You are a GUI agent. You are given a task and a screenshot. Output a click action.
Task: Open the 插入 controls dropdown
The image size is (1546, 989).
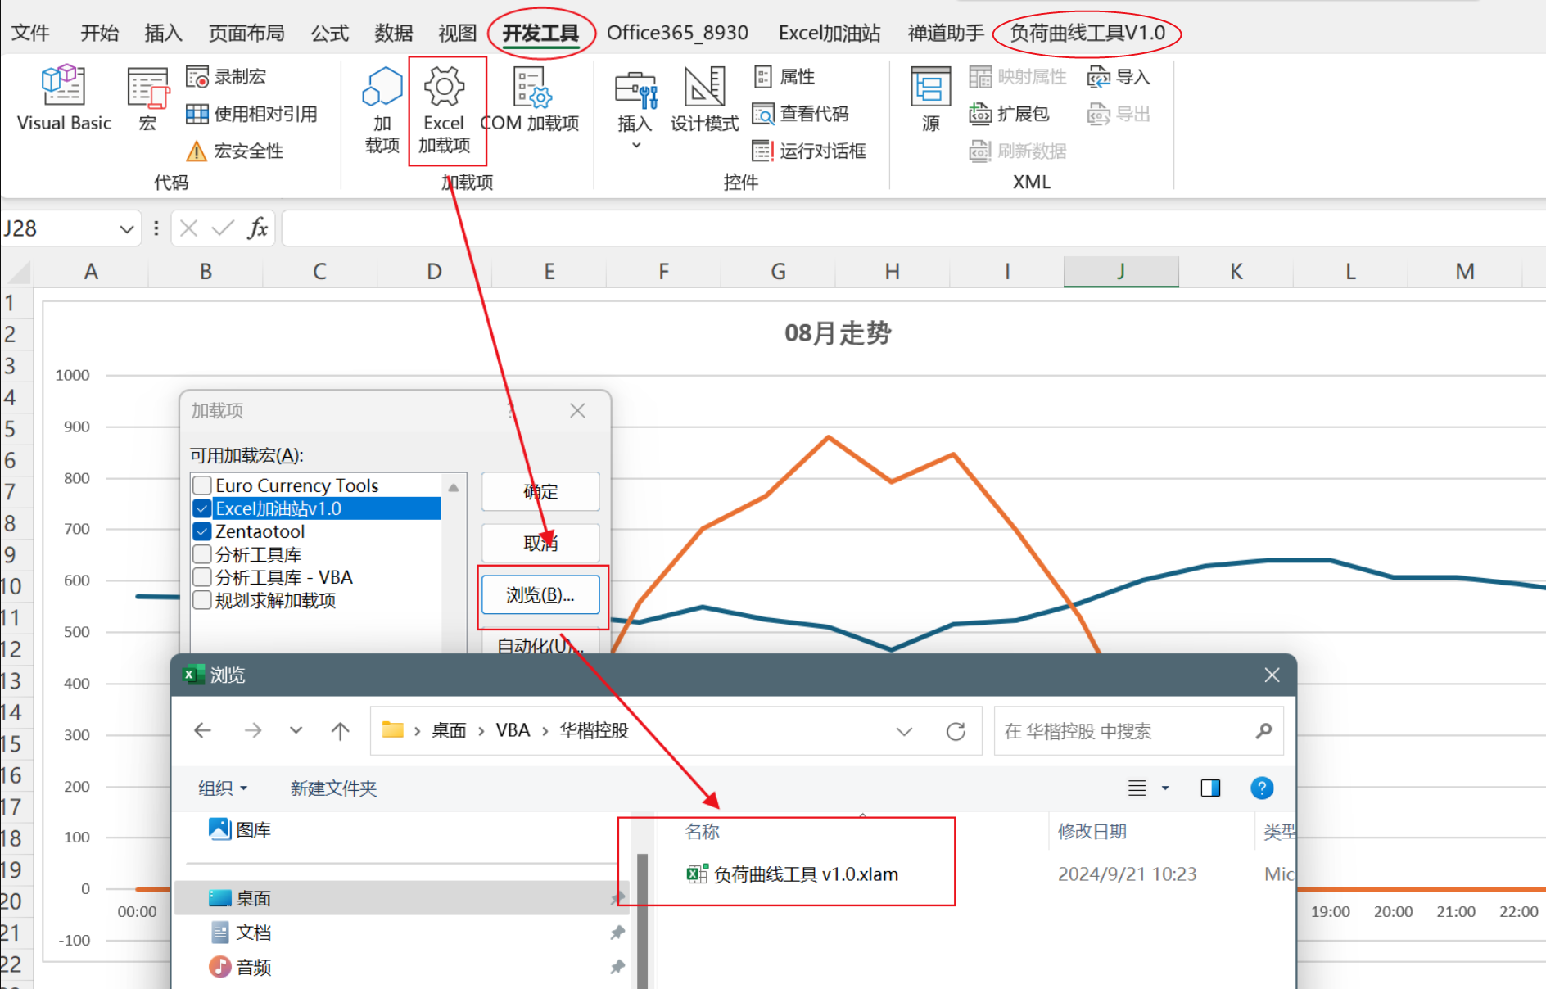tap(635, 110)
